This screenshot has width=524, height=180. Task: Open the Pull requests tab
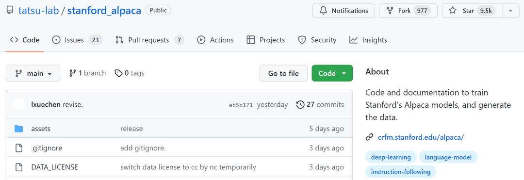coord(149,40)
